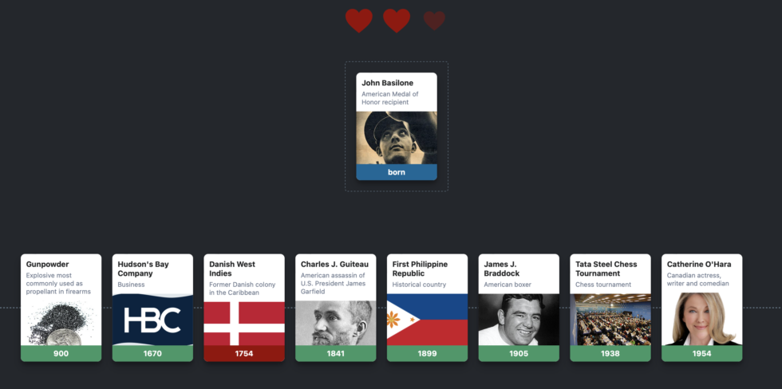Viewport: 782px width, 389px height.
Task: Open Tata Steel Chess Tournament photo
Action: (610, 320)
